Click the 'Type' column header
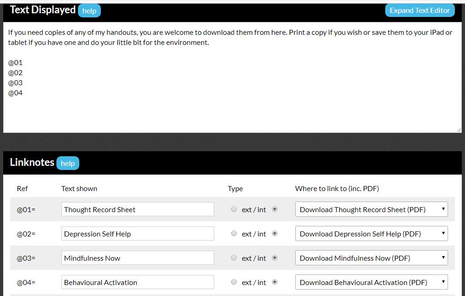 coord(235,189)
